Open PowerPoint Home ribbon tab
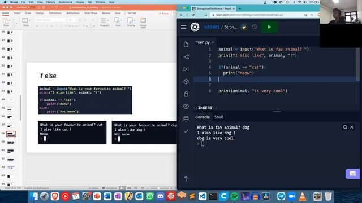This screenshot has width=362, height=203. pyautogui.click(x=6, y=13)
